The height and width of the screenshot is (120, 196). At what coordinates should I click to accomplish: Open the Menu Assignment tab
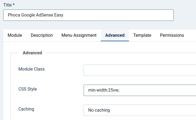click(79, 35)
